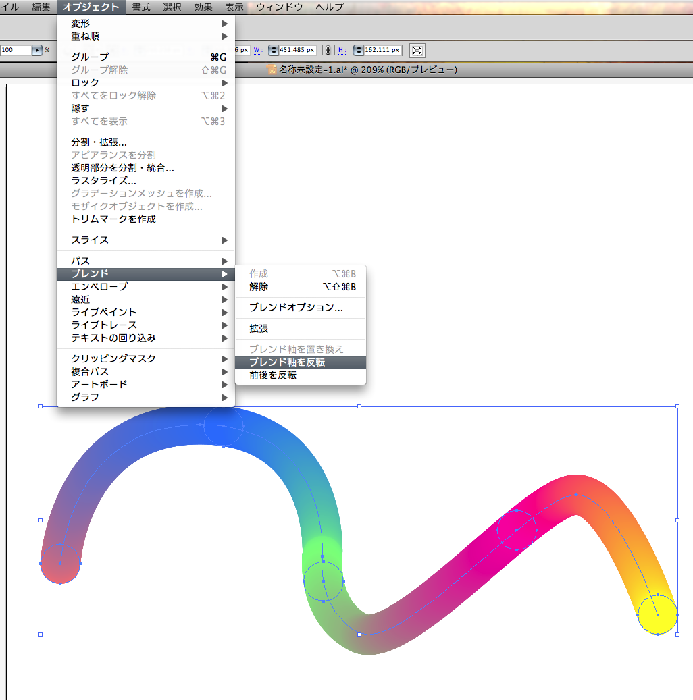Open ブレンドオプション... dialog

pyautogui.click(x=301, y=308)
